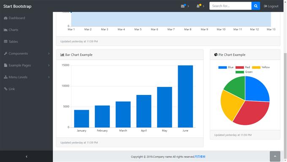Click the Search for... input field
287x162 pixels.
[230, 6]
